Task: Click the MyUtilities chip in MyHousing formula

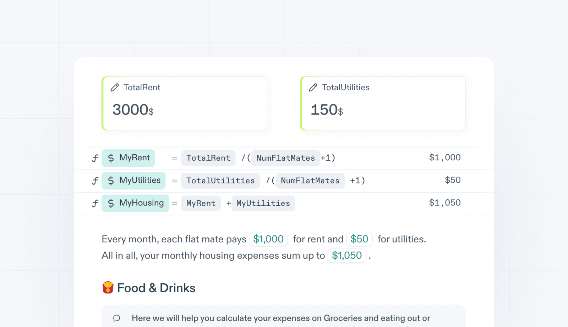Action: (x=263, y=203)
